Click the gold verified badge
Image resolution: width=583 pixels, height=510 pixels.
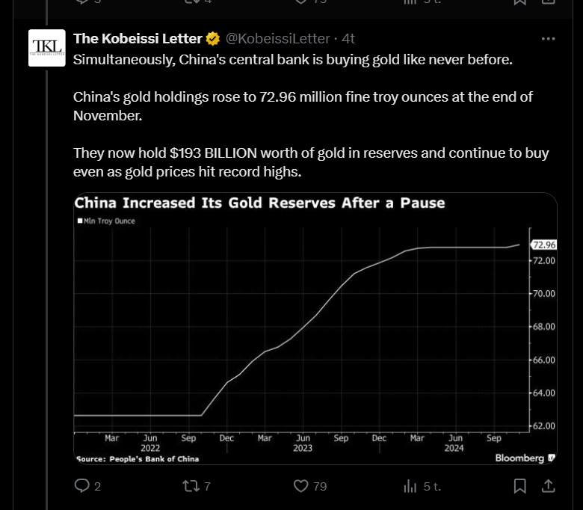click(213, 39)
